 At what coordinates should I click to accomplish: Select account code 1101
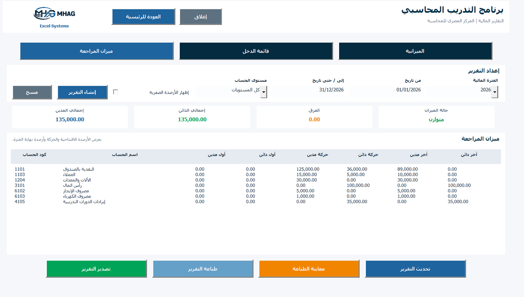pyautogui.click(x=20, y=169)
